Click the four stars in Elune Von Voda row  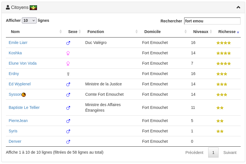[x=223, y=64]
